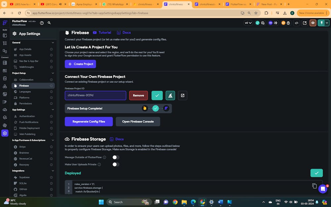Click the lightning test mode button

(x=321, y=23)
